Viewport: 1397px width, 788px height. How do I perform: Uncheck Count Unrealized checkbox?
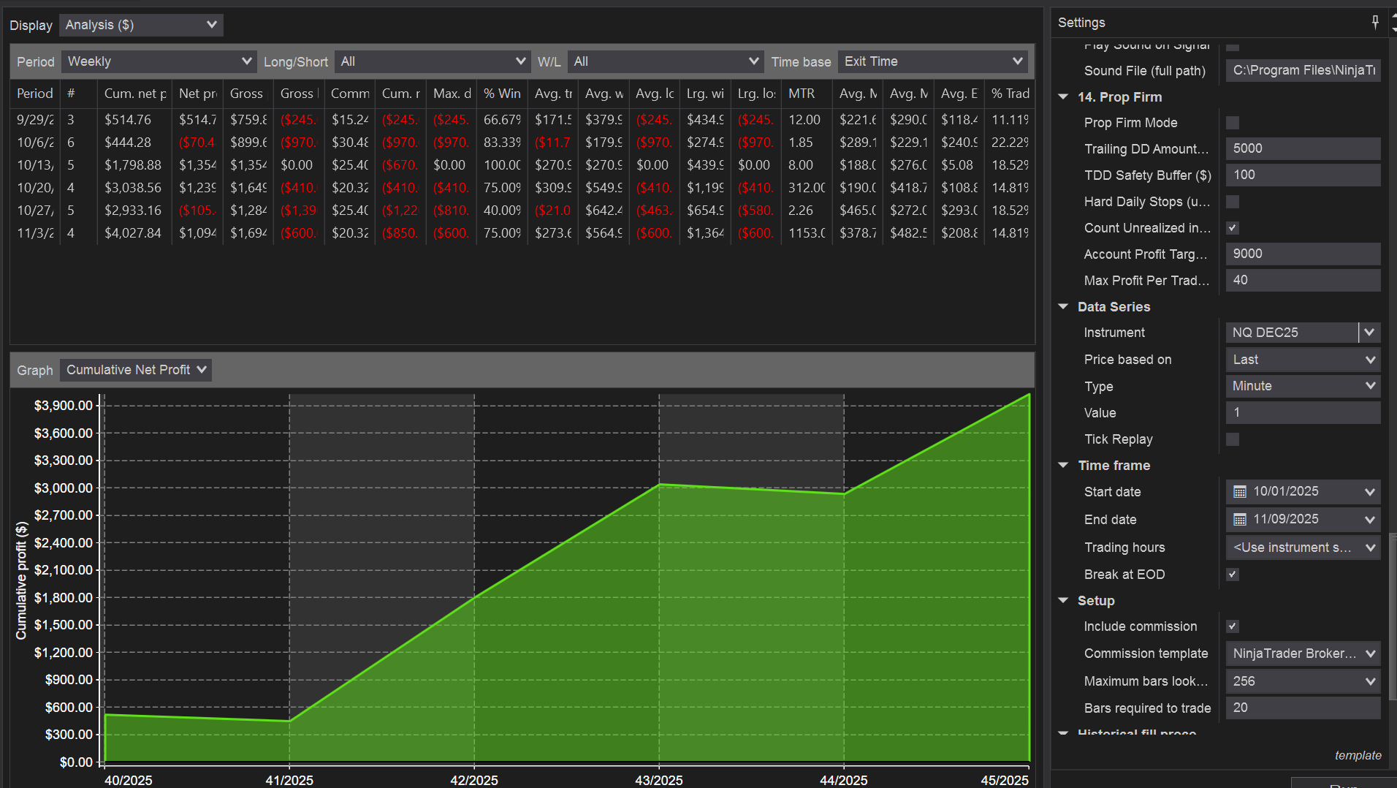[1233, 228]
